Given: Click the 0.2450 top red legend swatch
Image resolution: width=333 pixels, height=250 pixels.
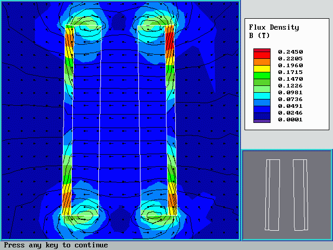Looking at the screenshot, I should pos(262,50).
